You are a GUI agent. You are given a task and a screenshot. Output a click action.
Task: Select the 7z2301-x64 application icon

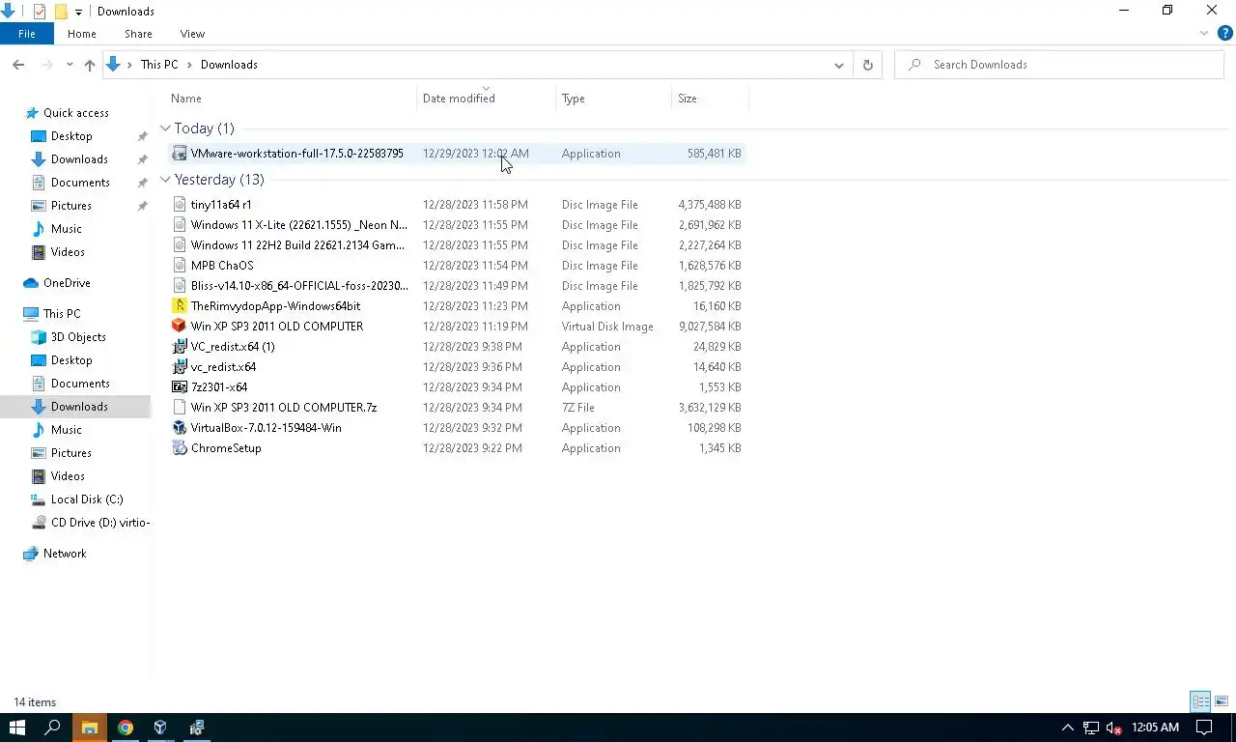pos(180,387)
